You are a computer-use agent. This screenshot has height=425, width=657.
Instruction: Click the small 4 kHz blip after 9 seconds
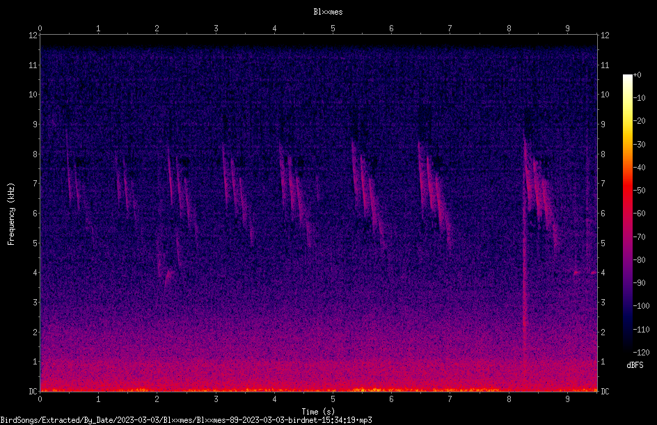click(576, 273)
